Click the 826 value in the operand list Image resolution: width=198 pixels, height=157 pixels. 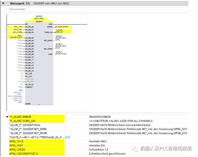click(68, 137)
